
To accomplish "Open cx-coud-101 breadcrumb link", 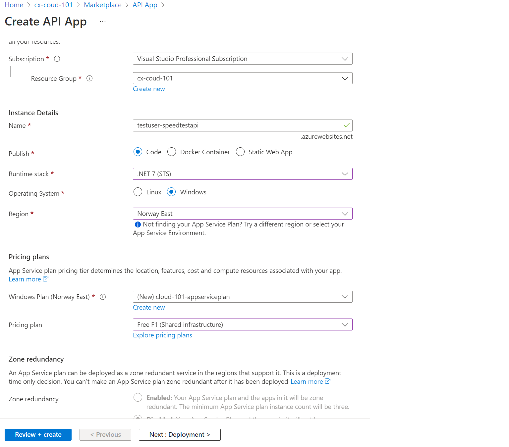I will [x=53, y=5].
